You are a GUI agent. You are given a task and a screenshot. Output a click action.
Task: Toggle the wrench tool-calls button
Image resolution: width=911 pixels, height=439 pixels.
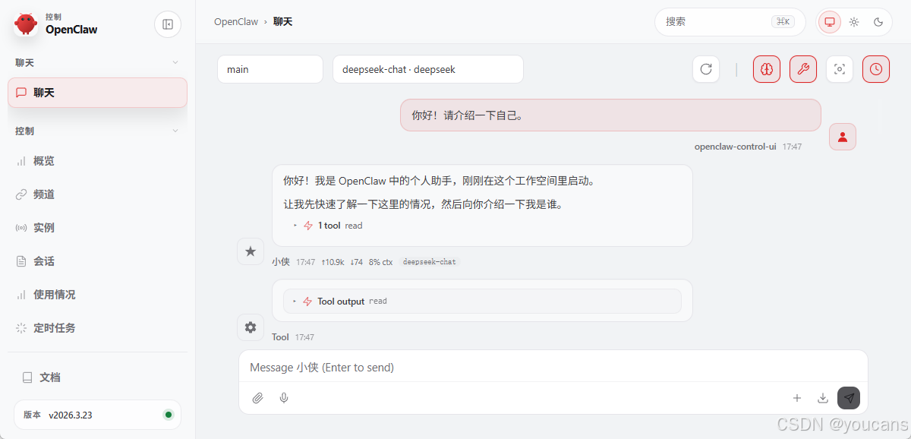803,69
